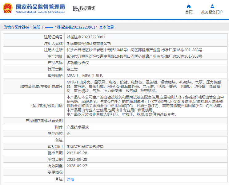Select model spec MFA-1、MFA-1-BLE
This screenshot has height=185, width=229.
(86, 76)
